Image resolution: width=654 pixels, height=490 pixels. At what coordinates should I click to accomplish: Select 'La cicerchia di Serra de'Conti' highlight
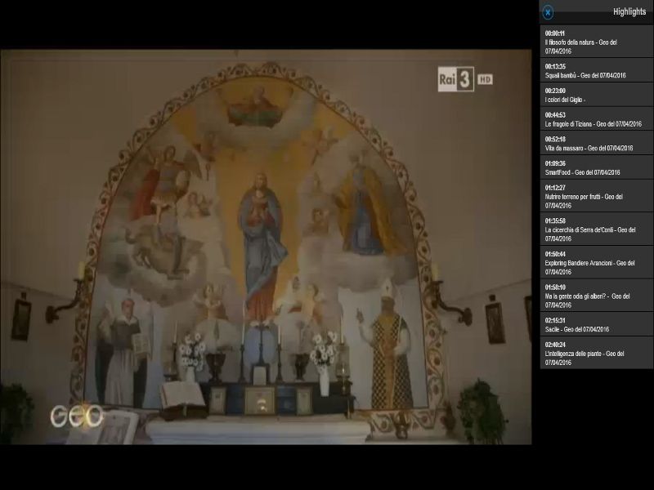click(597, 229)
